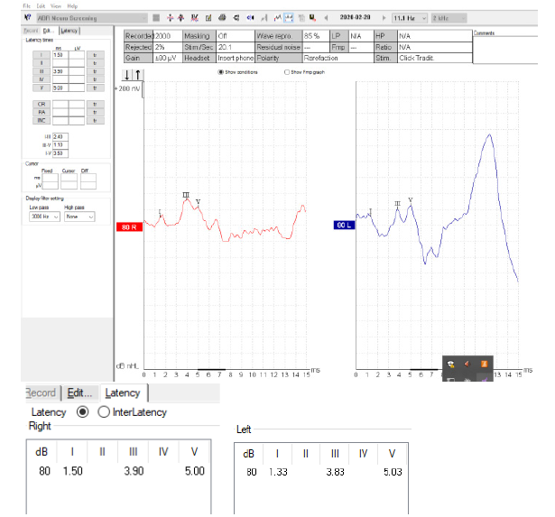Click the down arrow to decrease display gain

coord(127,74)
